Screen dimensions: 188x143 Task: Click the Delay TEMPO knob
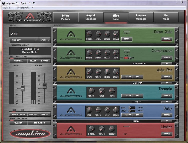click(x=98, y=110)
